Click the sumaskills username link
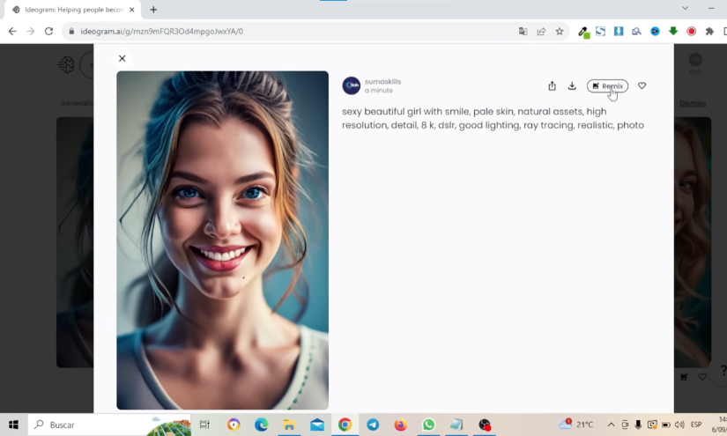 [x=382, y=81]
